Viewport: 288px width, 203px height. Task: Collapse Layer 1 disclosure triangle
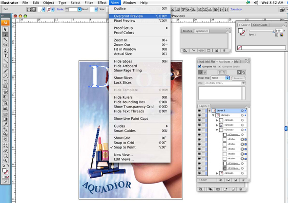click(x=209, y=111)
